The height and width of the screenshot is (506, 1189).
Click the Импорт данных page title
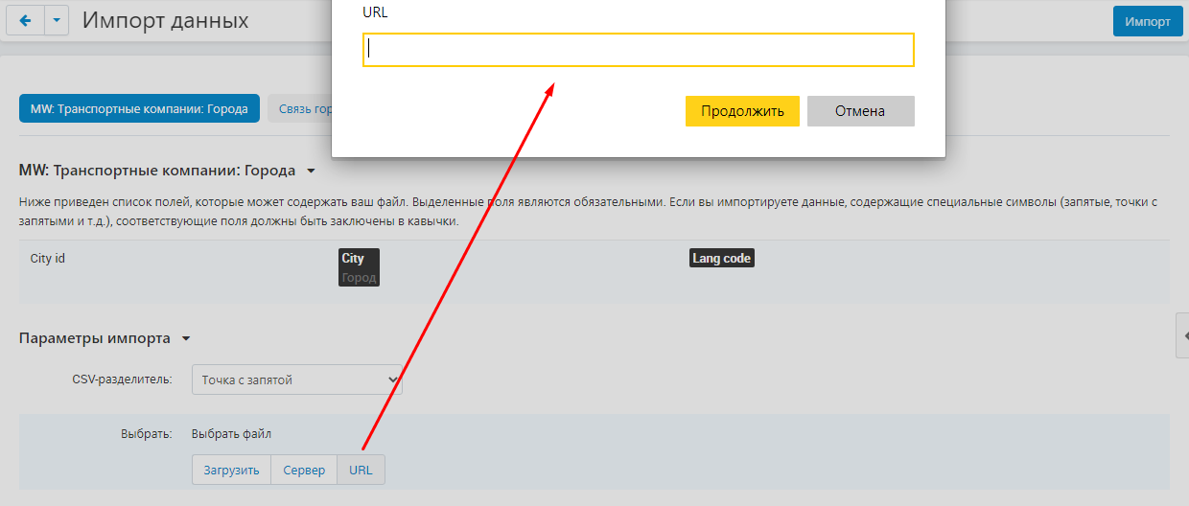tap(165, 21)
